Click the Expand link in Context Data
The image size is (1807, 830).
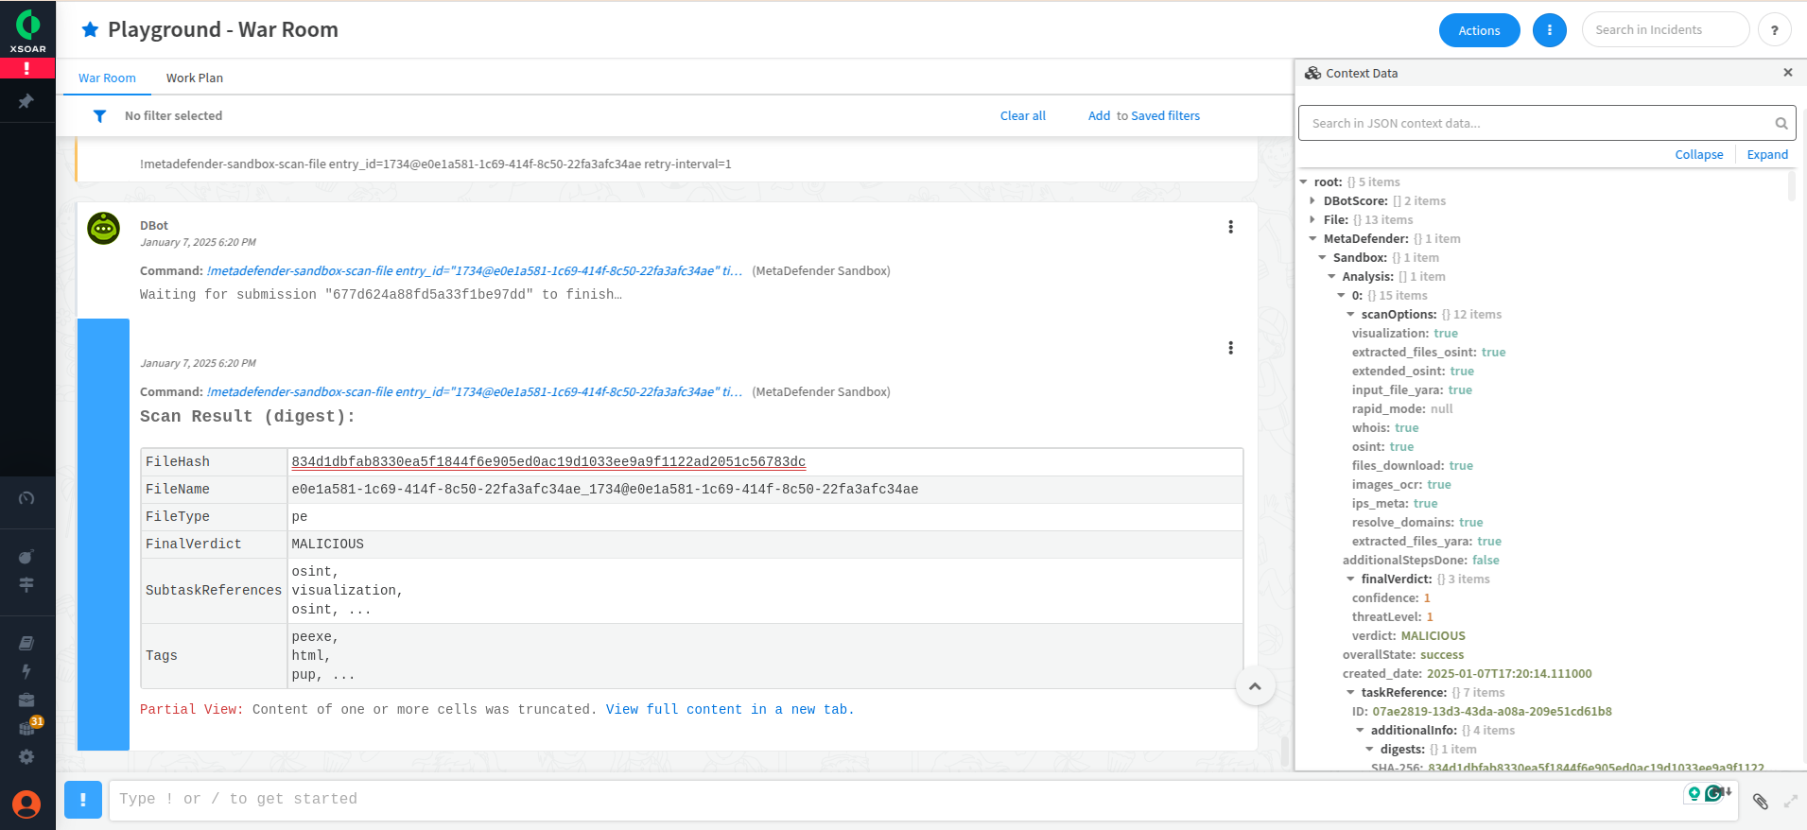point(1767,155)
